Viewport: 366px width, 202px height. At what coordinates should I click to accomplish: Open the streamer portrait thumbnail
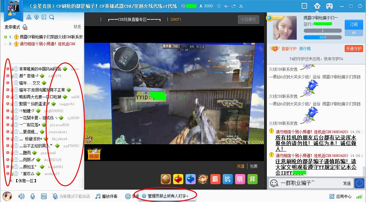tap(285, 28)
